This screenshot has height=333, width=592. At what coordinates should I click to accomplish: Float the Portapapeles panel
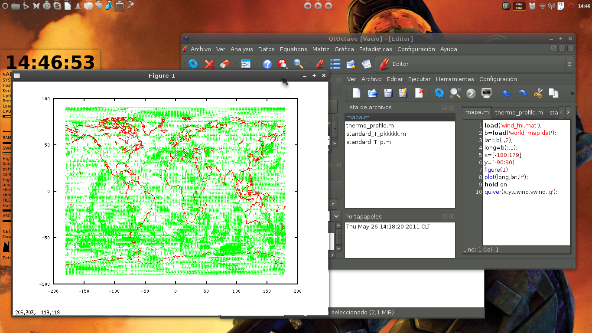click(444, 216)
